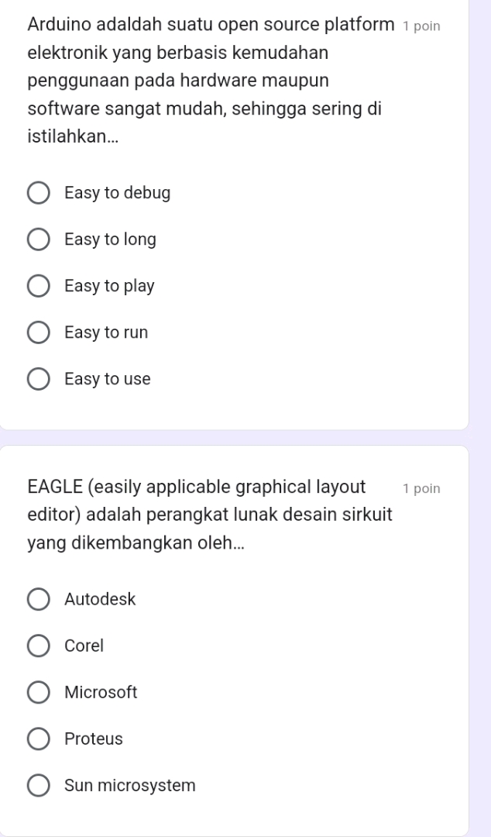The image size is (491, 837).
Task: Mark the 'Easy to run' radio circle
Action: (39, 332)
